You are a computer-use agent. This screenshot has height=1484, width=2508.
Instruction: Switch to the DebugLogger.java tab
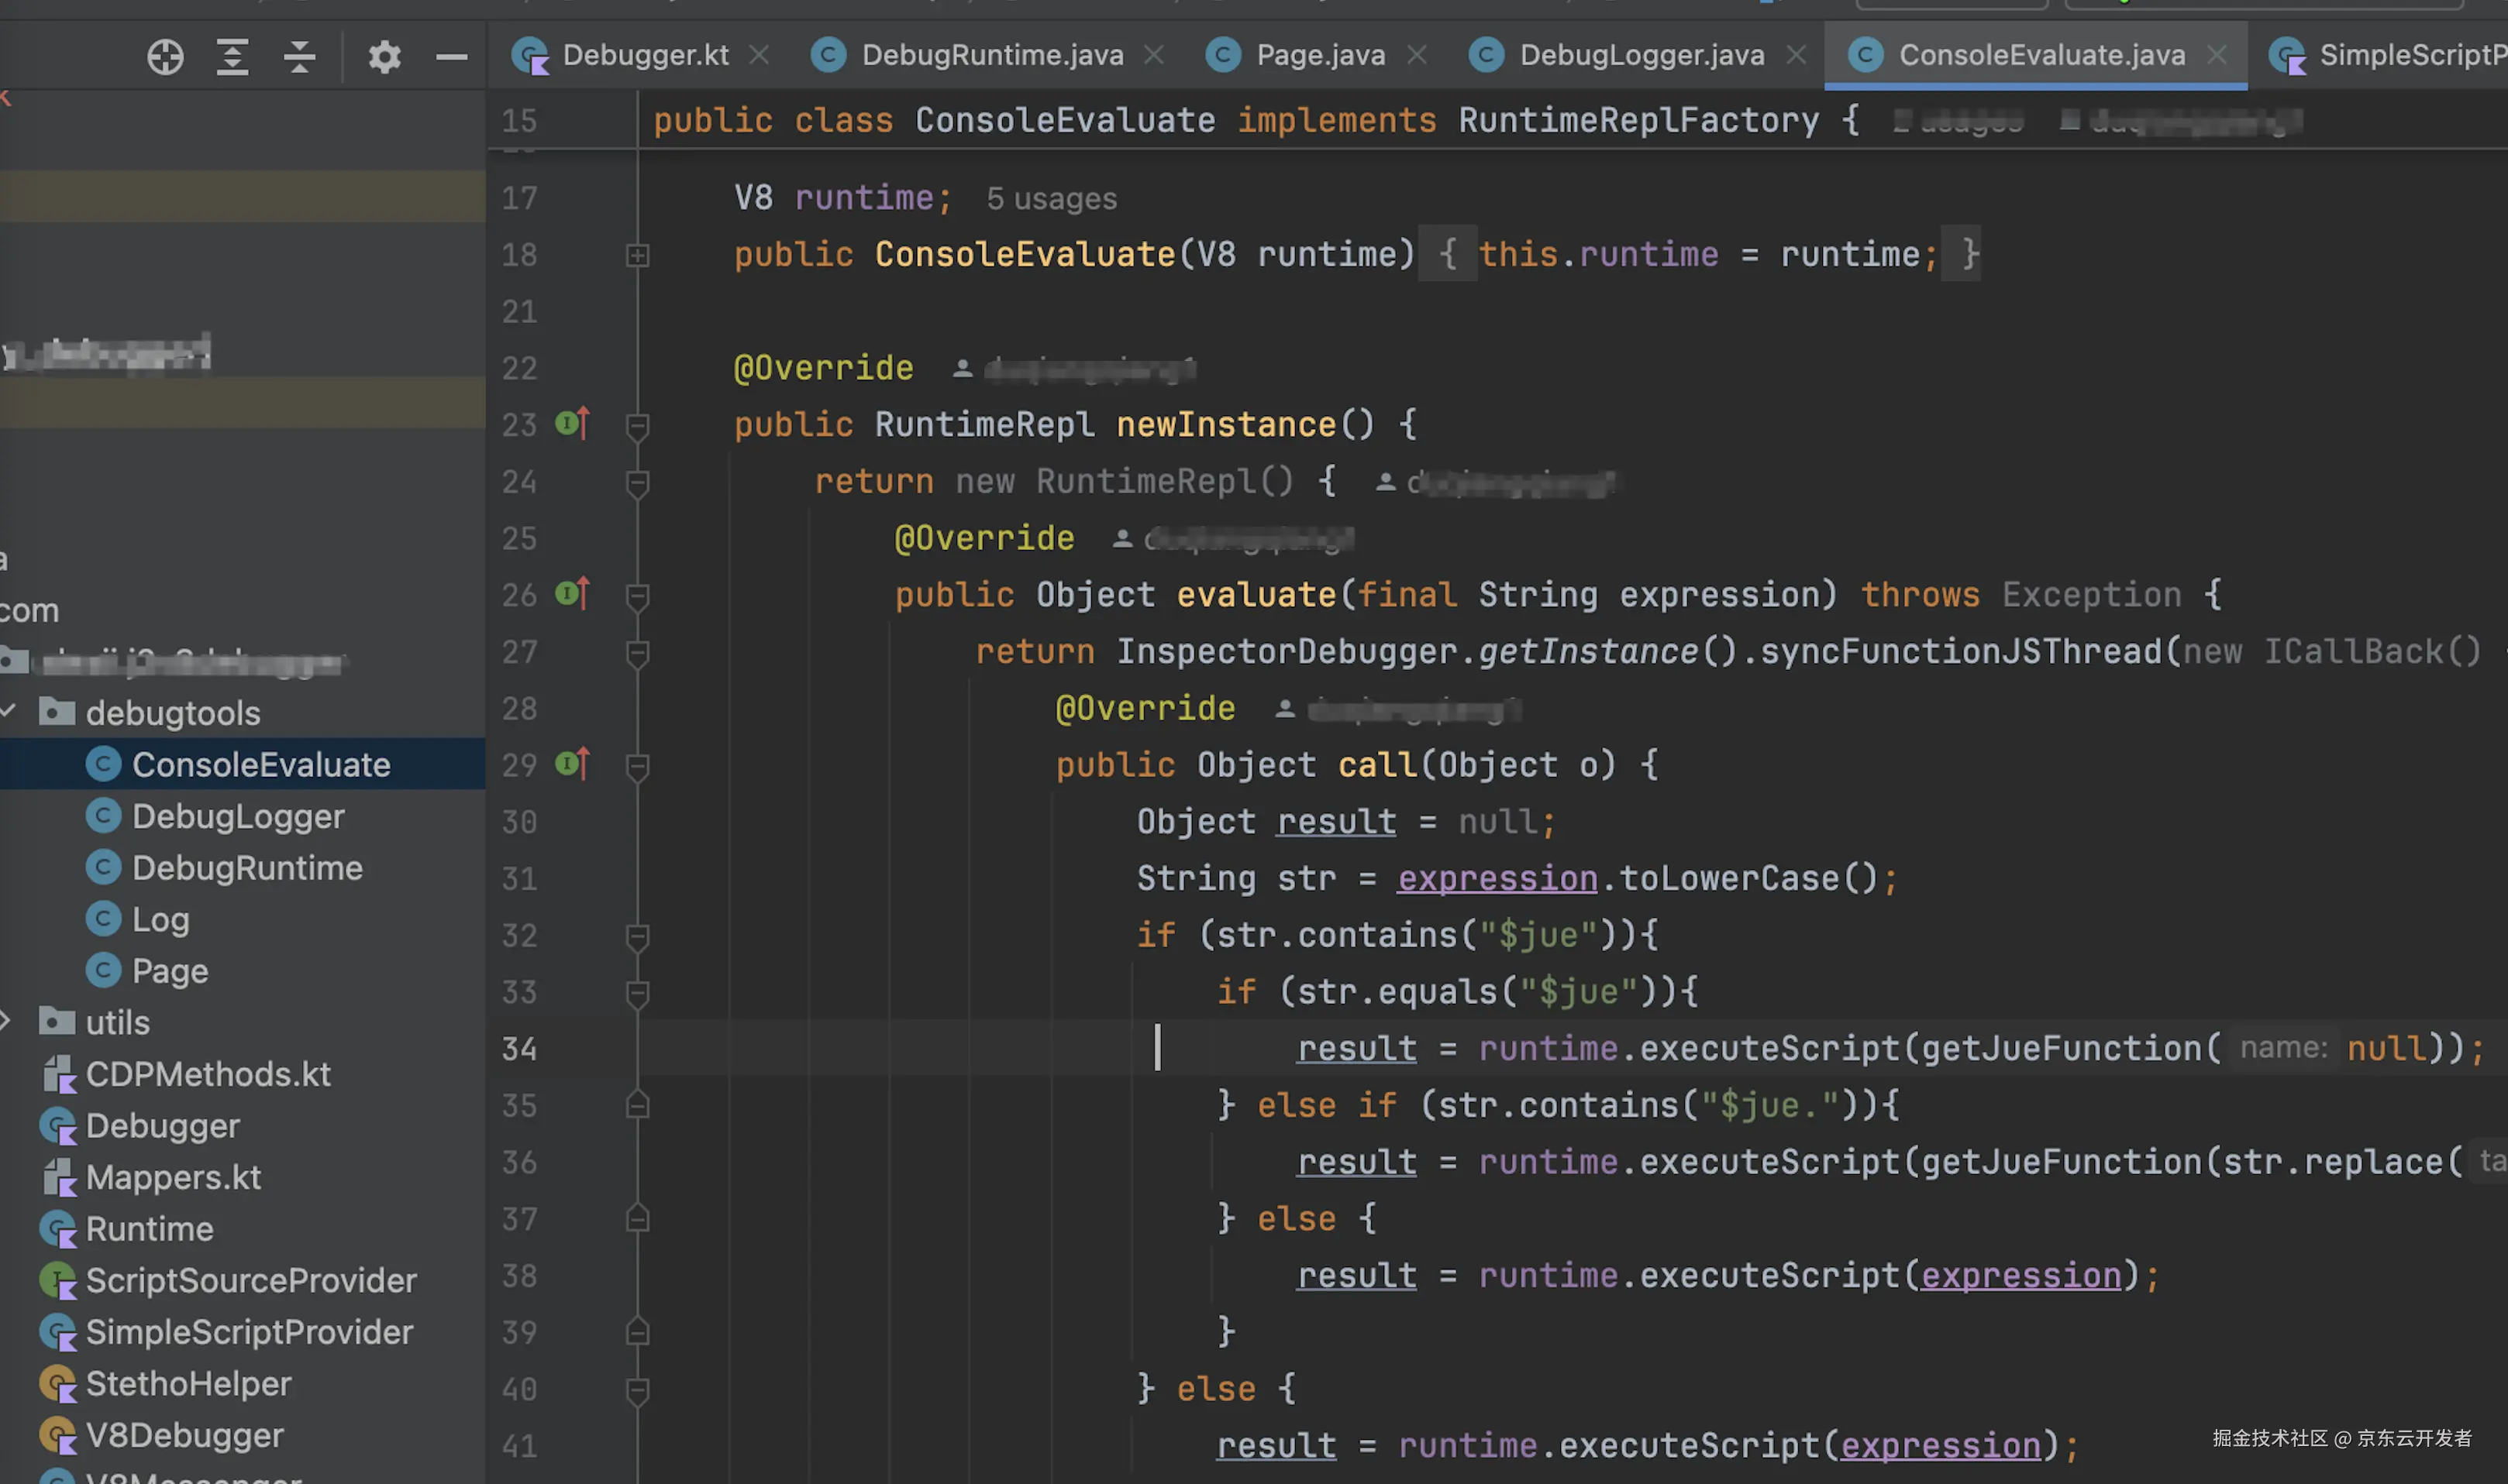(x=1641, y=55)
